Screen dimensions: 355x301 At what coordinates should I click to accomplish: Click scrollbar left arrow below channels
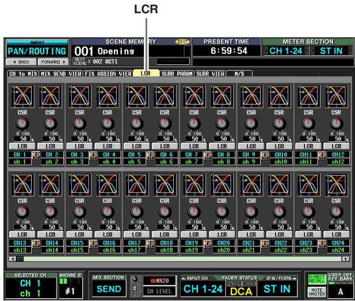coord(13,258)
